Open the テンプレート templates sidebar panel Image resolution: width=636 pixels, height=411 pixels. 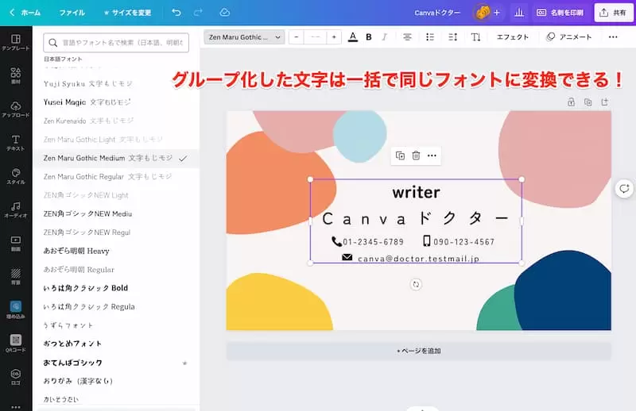tap(15, 42)
